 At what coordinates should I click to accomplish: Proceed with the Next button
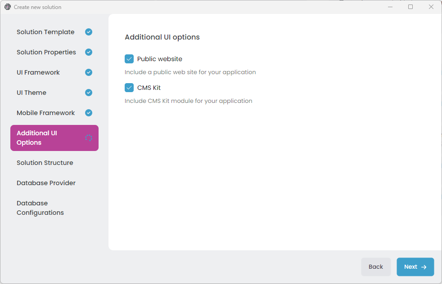point(415,267)
